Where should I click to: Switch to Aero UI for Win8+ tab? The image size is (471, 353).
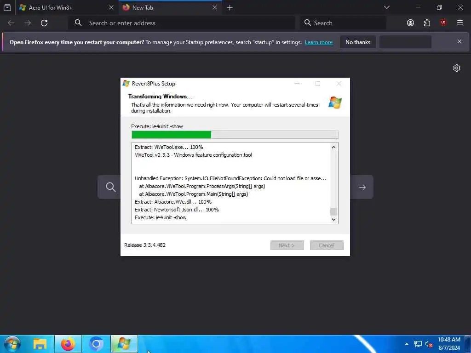66,7
